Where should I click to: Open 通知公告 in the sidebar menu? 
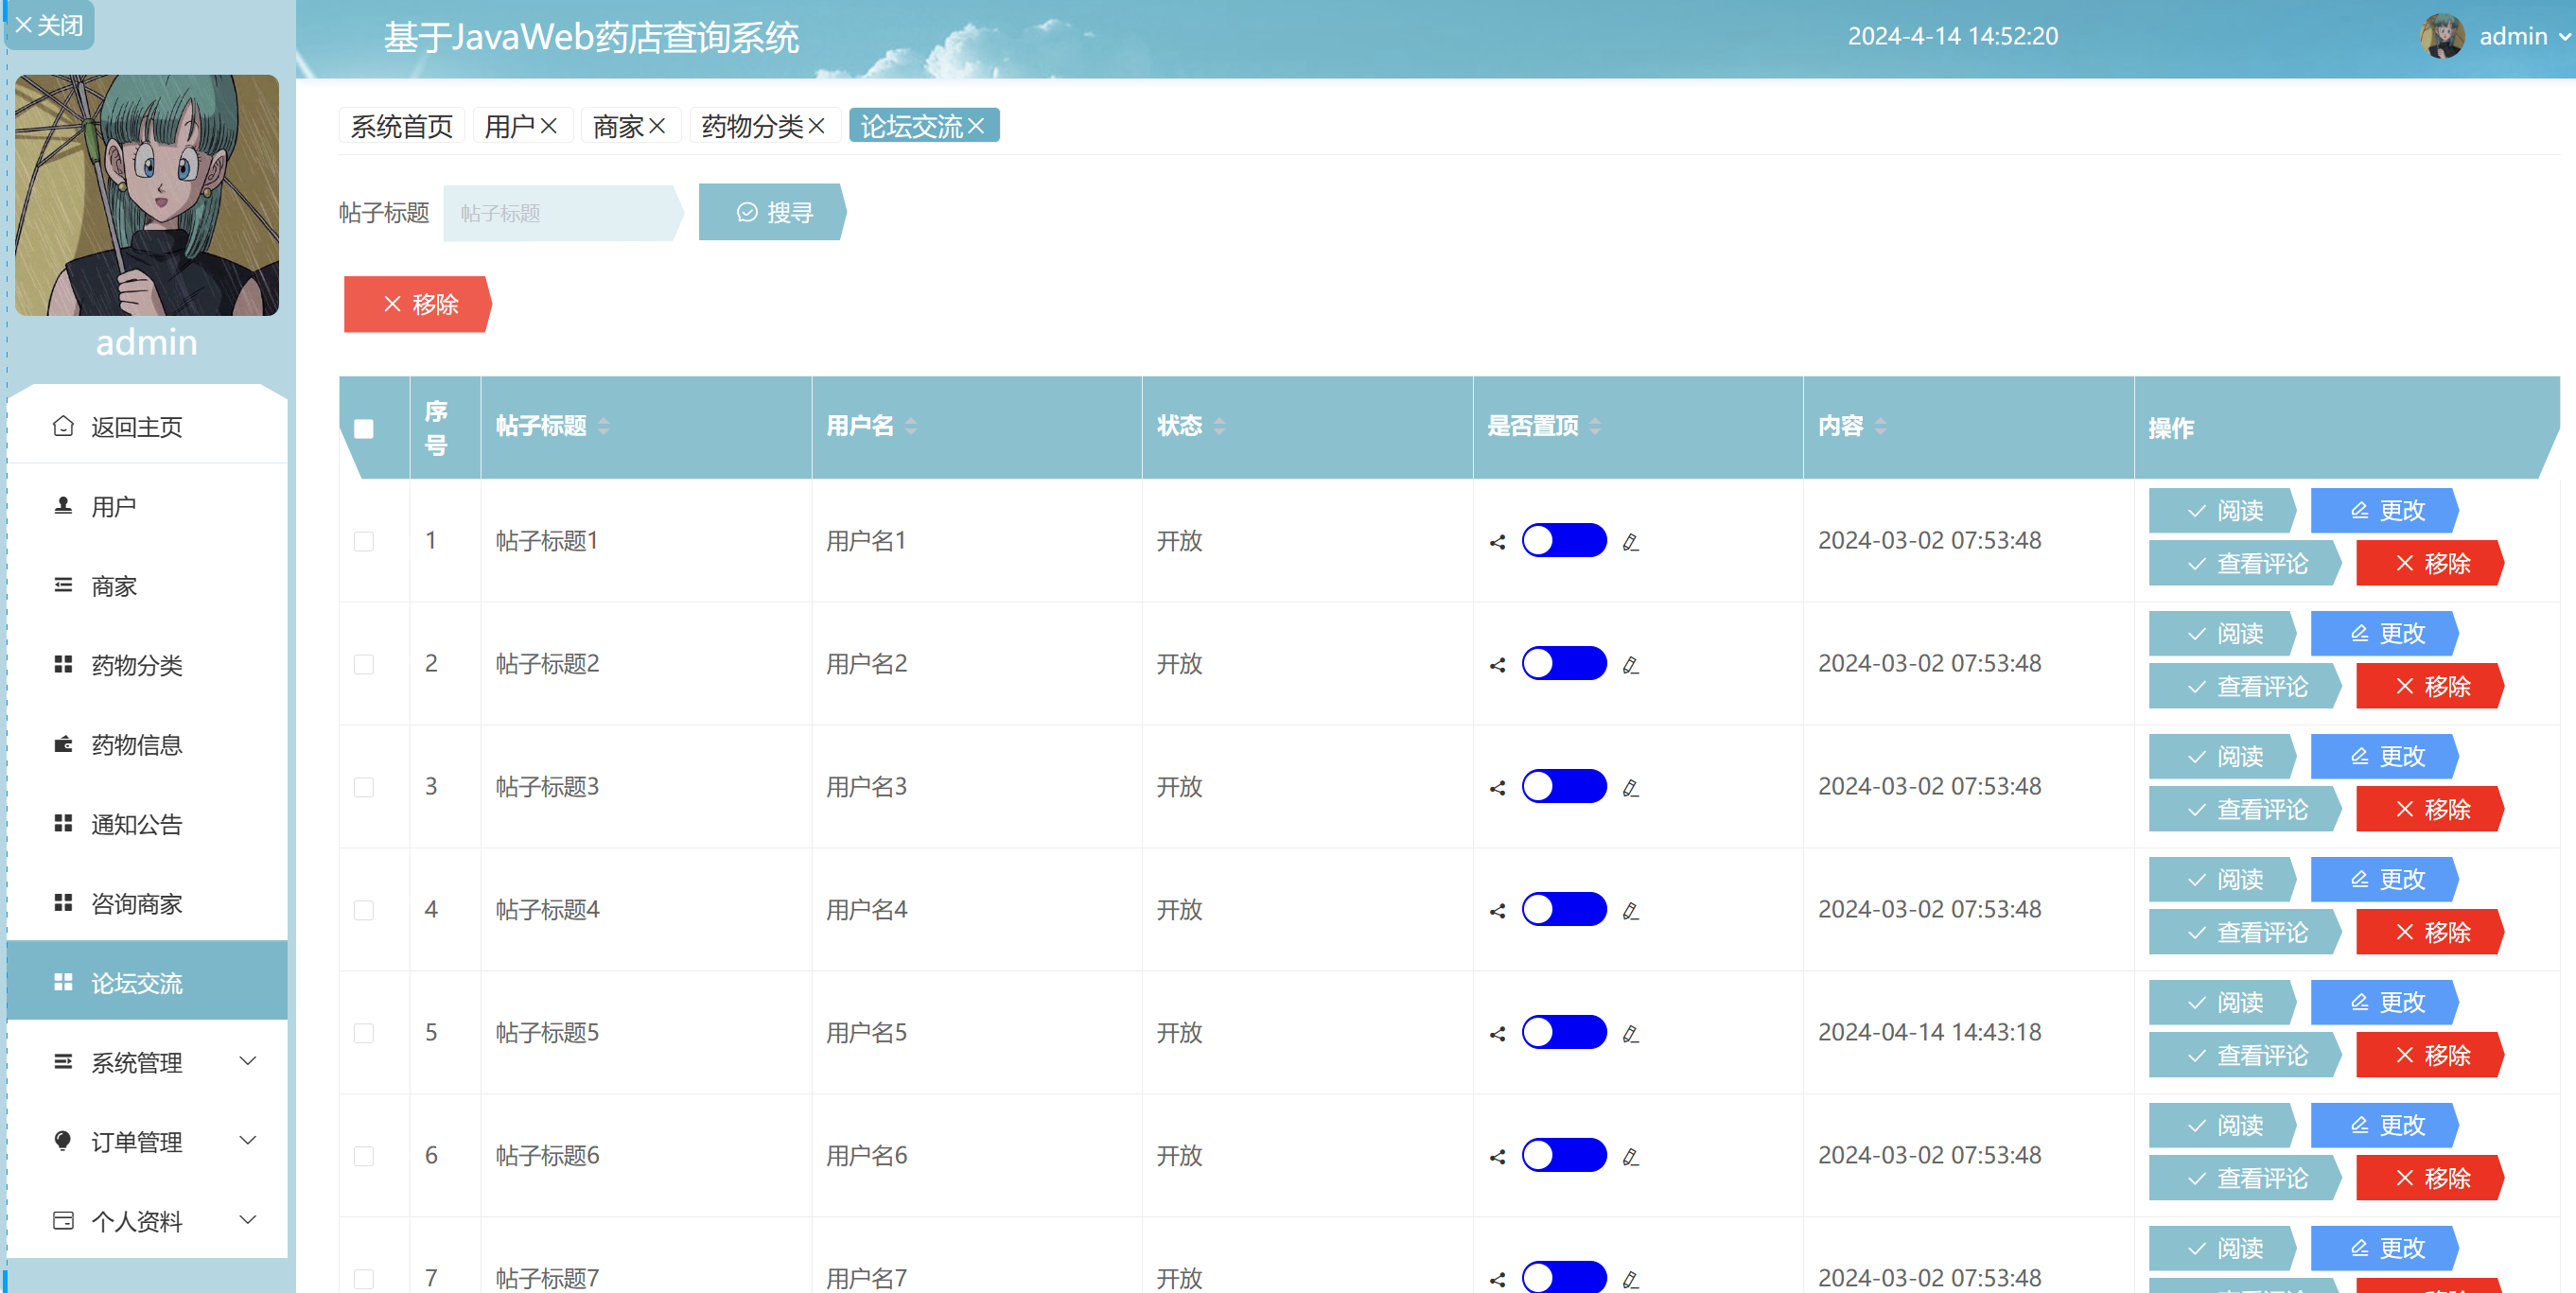(x=137, y=824)
